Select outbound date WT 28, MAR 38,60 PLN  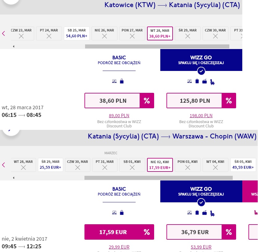click(x=160, y=33)
